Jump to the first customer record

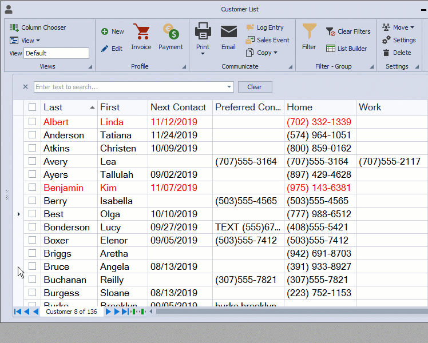click(18, 312)
